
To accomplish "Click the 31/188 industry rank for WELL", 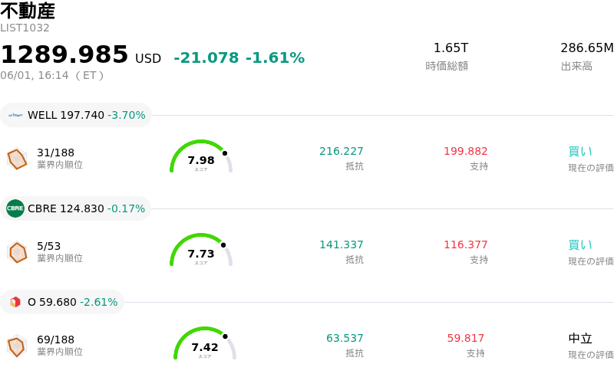I will click(55, 153).
